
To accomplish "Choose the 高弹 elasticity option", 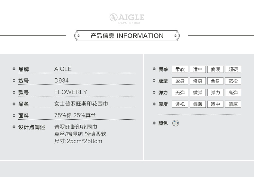I will click(233, 93).
